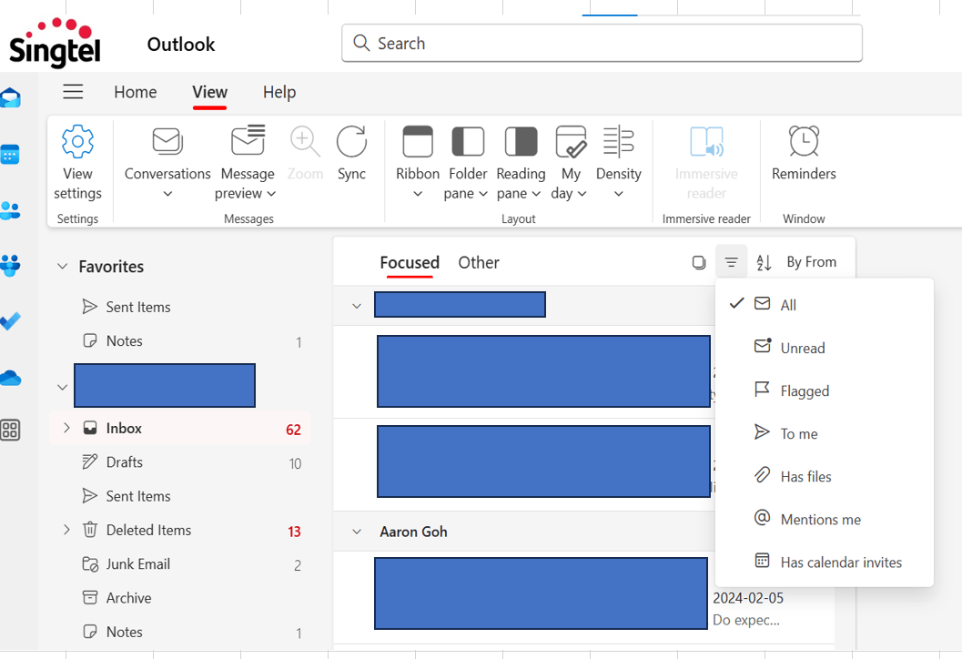Open People app in left rail
This screenshot has width=962, height=659.
[x=10, y=210]
